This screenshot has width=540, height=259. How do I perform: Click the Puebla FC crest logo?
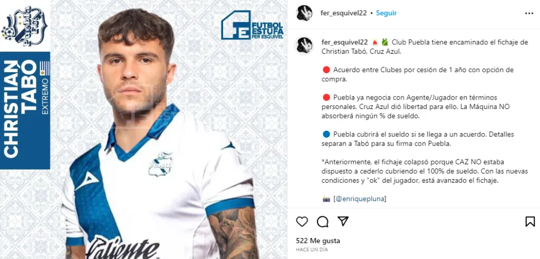(x=25, y=26)
